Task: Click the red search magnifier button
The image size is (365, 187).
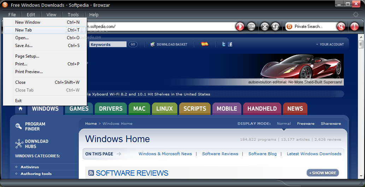Action: click(x=341, y=27)
